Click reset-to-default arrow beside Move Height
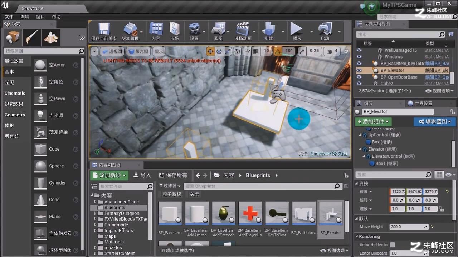The width and height of the screenshot is (458, 257). tap(432, 227)
